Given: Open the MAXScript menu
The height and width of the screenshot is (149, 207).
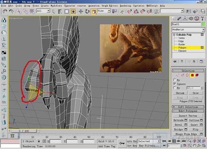Looking at the screenshot, I should [152, 6].
